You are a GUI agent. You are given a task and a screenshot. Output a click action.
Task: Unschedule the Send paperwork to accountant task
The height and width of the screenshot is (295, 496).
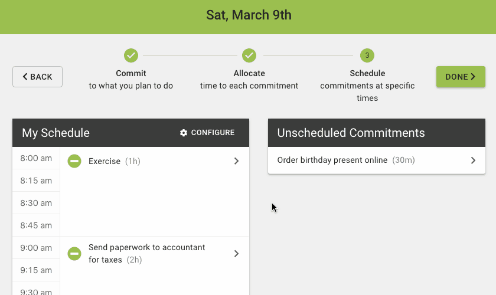[74, 254]
